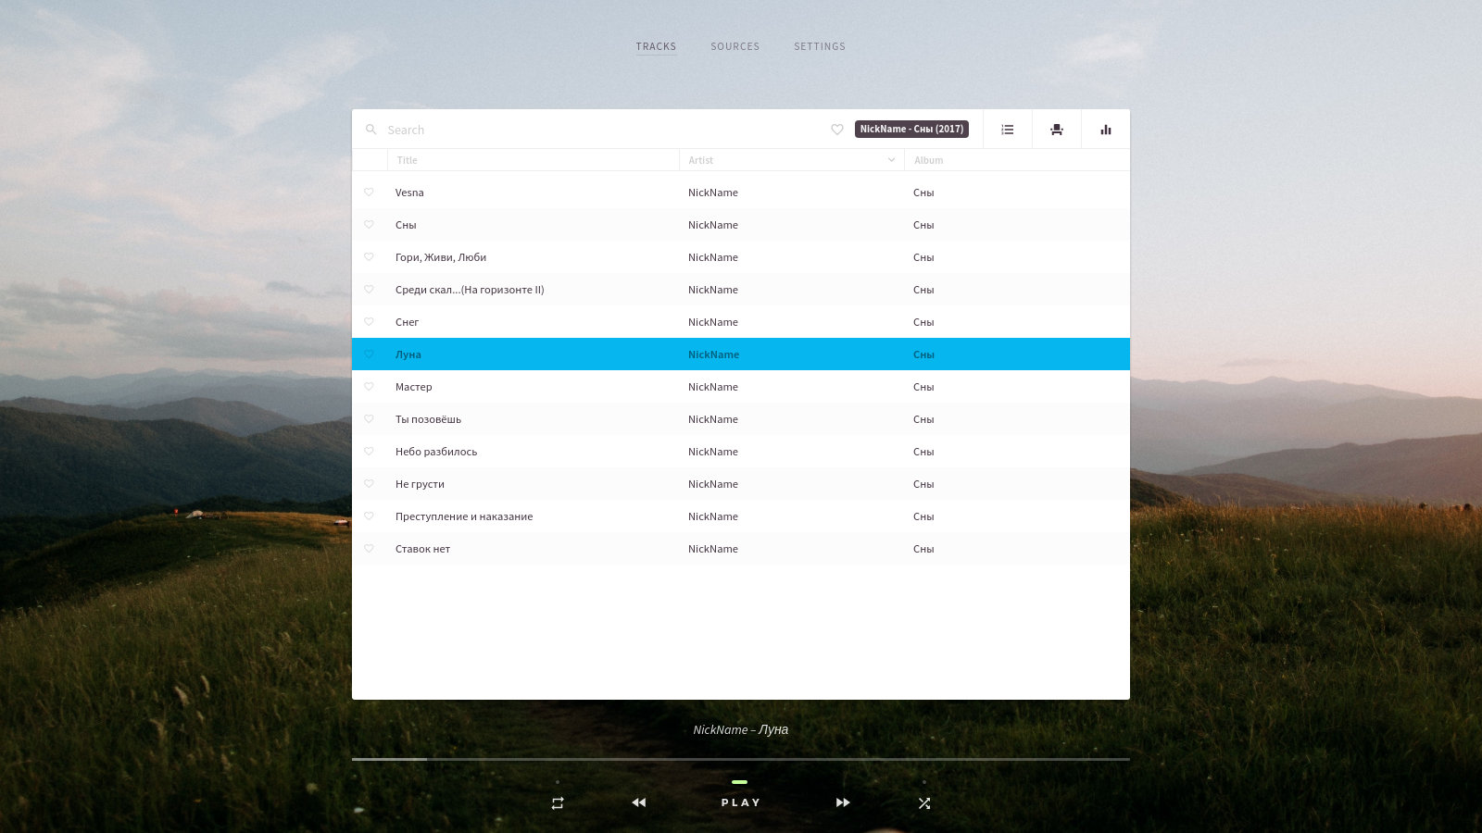This screenshot has height=833, width=1482.
Task: Favorite the Ты позовёшь heart
Action: [x=369, y=419]
